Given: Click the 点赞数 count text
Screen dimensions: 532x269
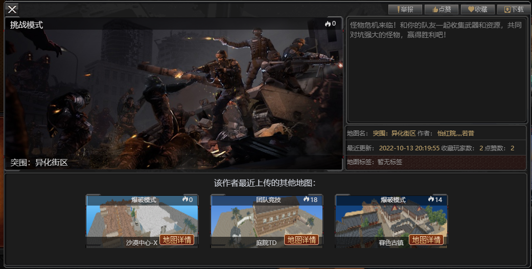Looking at the screenshot, I should (x=499, y=148).
